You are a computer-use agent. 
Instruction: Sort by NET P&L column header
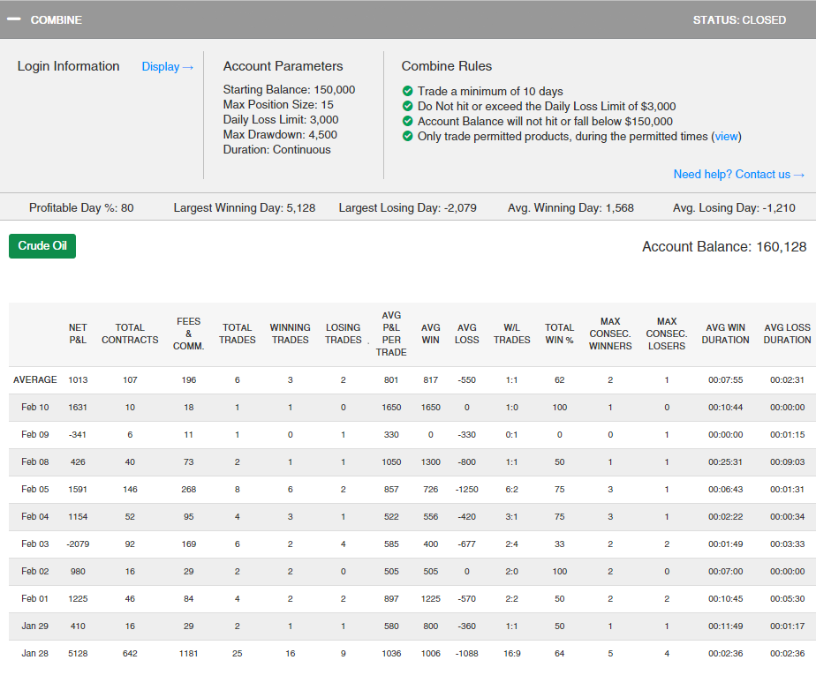pyautogui.click(x=78, y=334)
